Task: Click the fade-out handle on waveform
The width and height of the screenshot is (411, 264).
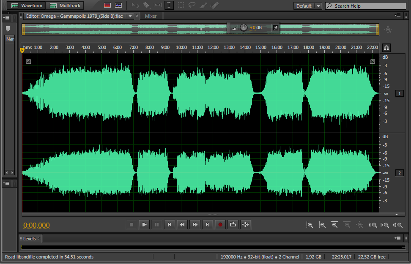Action: [x=373, y=61]
